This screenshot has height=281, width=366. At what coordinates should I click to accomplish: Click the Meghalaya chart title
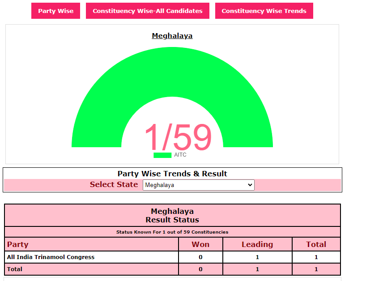(x=172, y=36)
